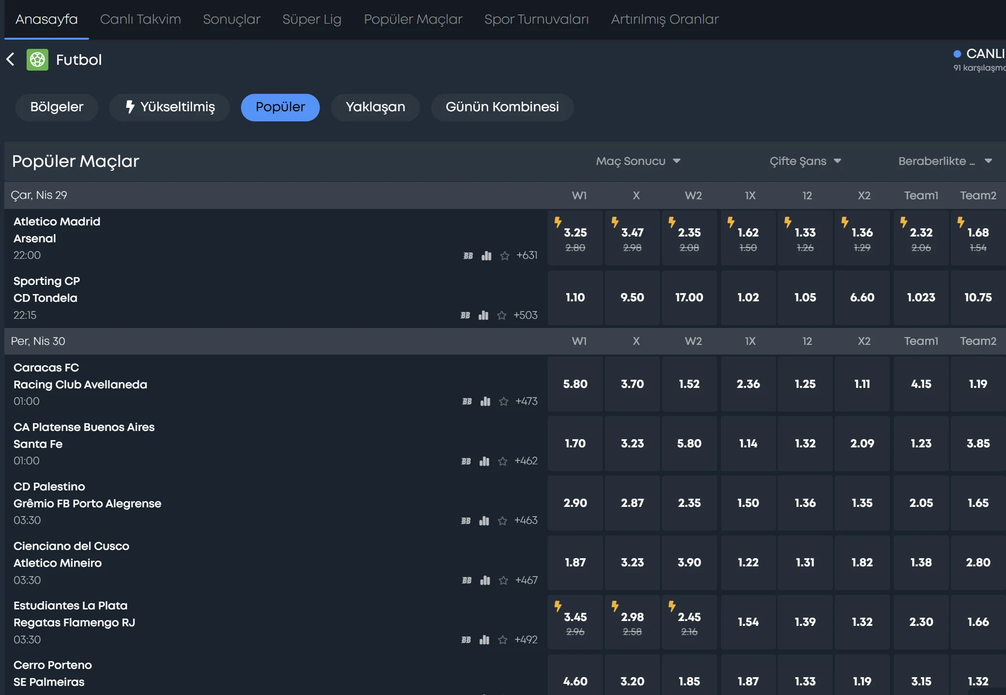
Task: Pick draw odds 9.50 for Sporting CP match
Action: [x=632, y=297]
